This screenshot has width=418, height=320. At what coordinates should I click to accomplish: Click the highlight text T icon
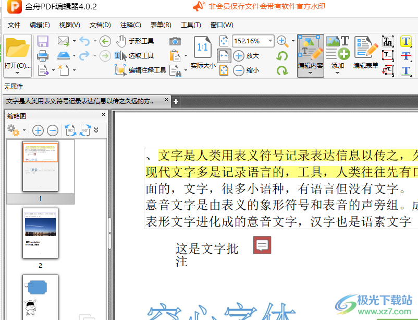click(406, 41)
